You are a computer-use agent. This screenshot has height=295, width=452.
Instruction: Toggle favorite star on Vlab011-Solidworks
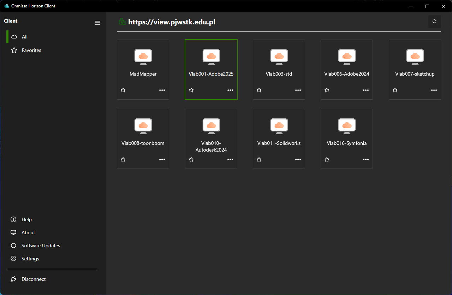coord(259,159)
